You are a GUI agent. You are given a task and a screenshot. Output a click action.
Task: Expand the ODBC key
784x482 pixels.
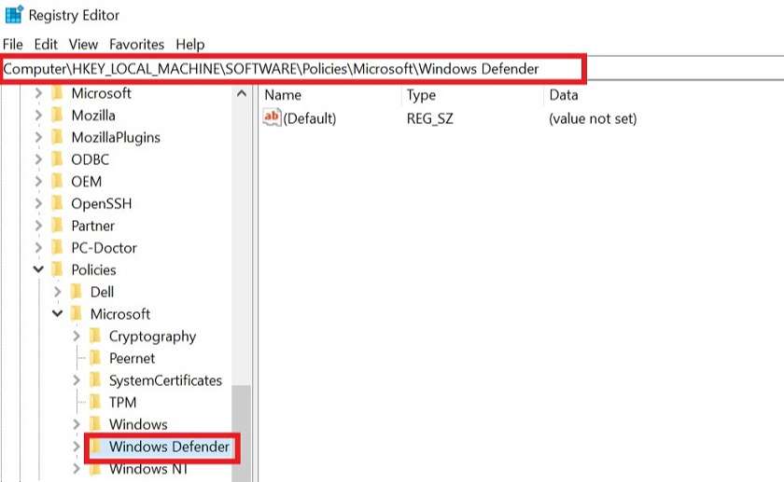pyautogui.click(x=38, y=159)
